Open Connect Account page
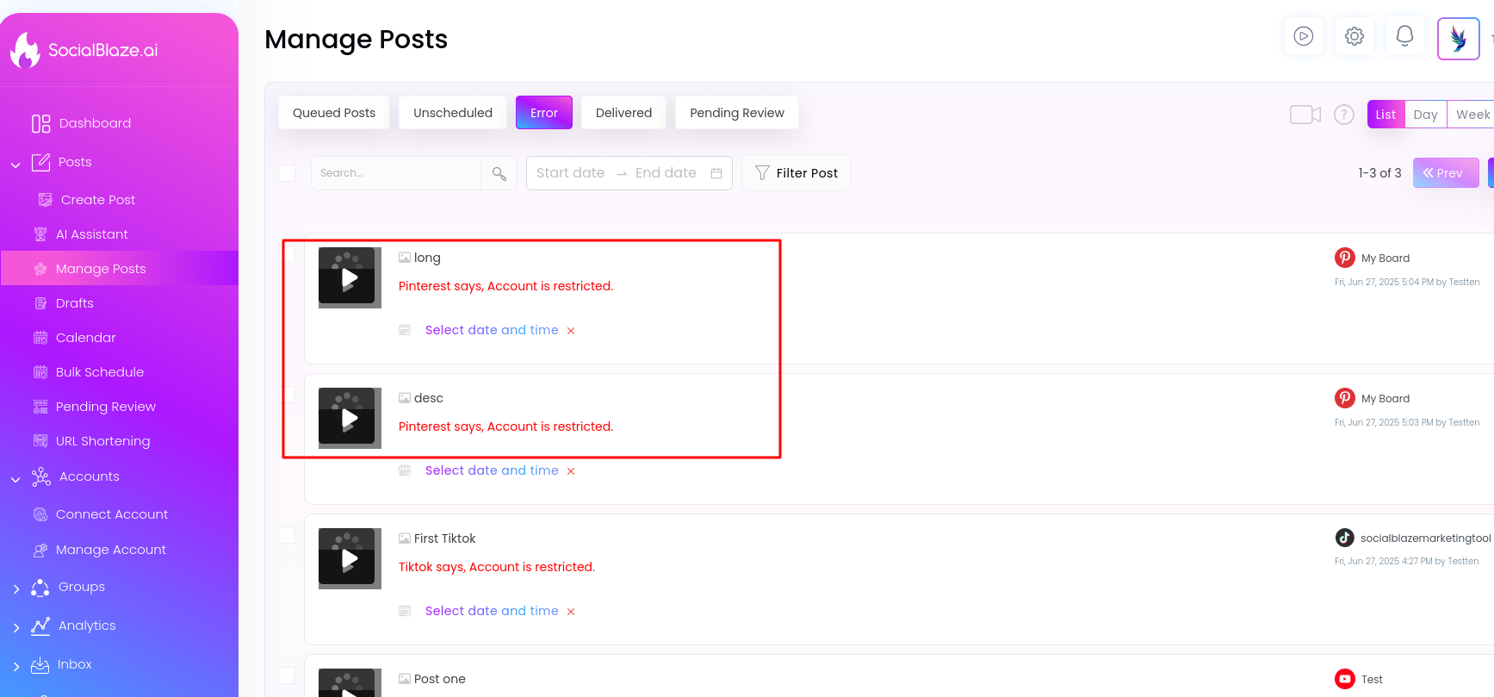This screenshot has height=697, width=1494. click(112, 514)
